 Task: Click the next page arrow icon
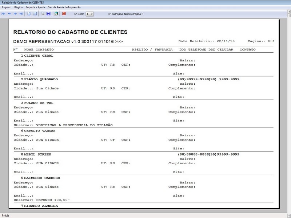[15, 14]
